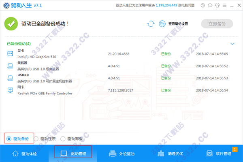Viewport: 243px width, 162px height.
Task: Open 查看备份设置 link
Action: pos(178,24)
